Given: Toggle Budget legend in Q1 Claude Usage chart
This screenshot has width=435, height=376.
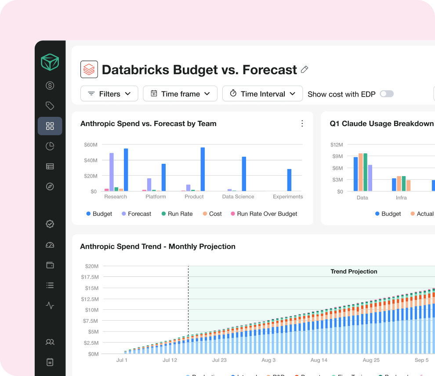Looking at the screenshot, I should click(x=388, y=214).
